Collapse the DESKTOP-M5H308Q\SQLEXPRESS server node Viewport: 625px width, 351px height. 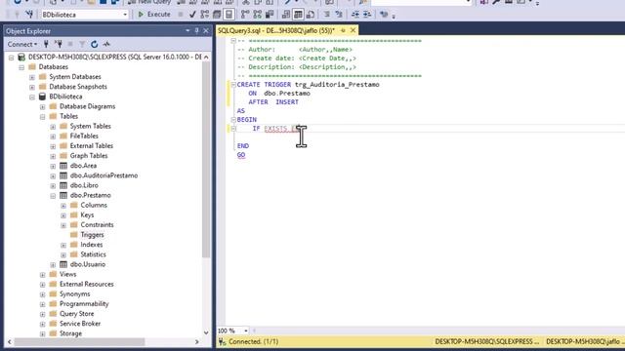(x=11, y=58)
